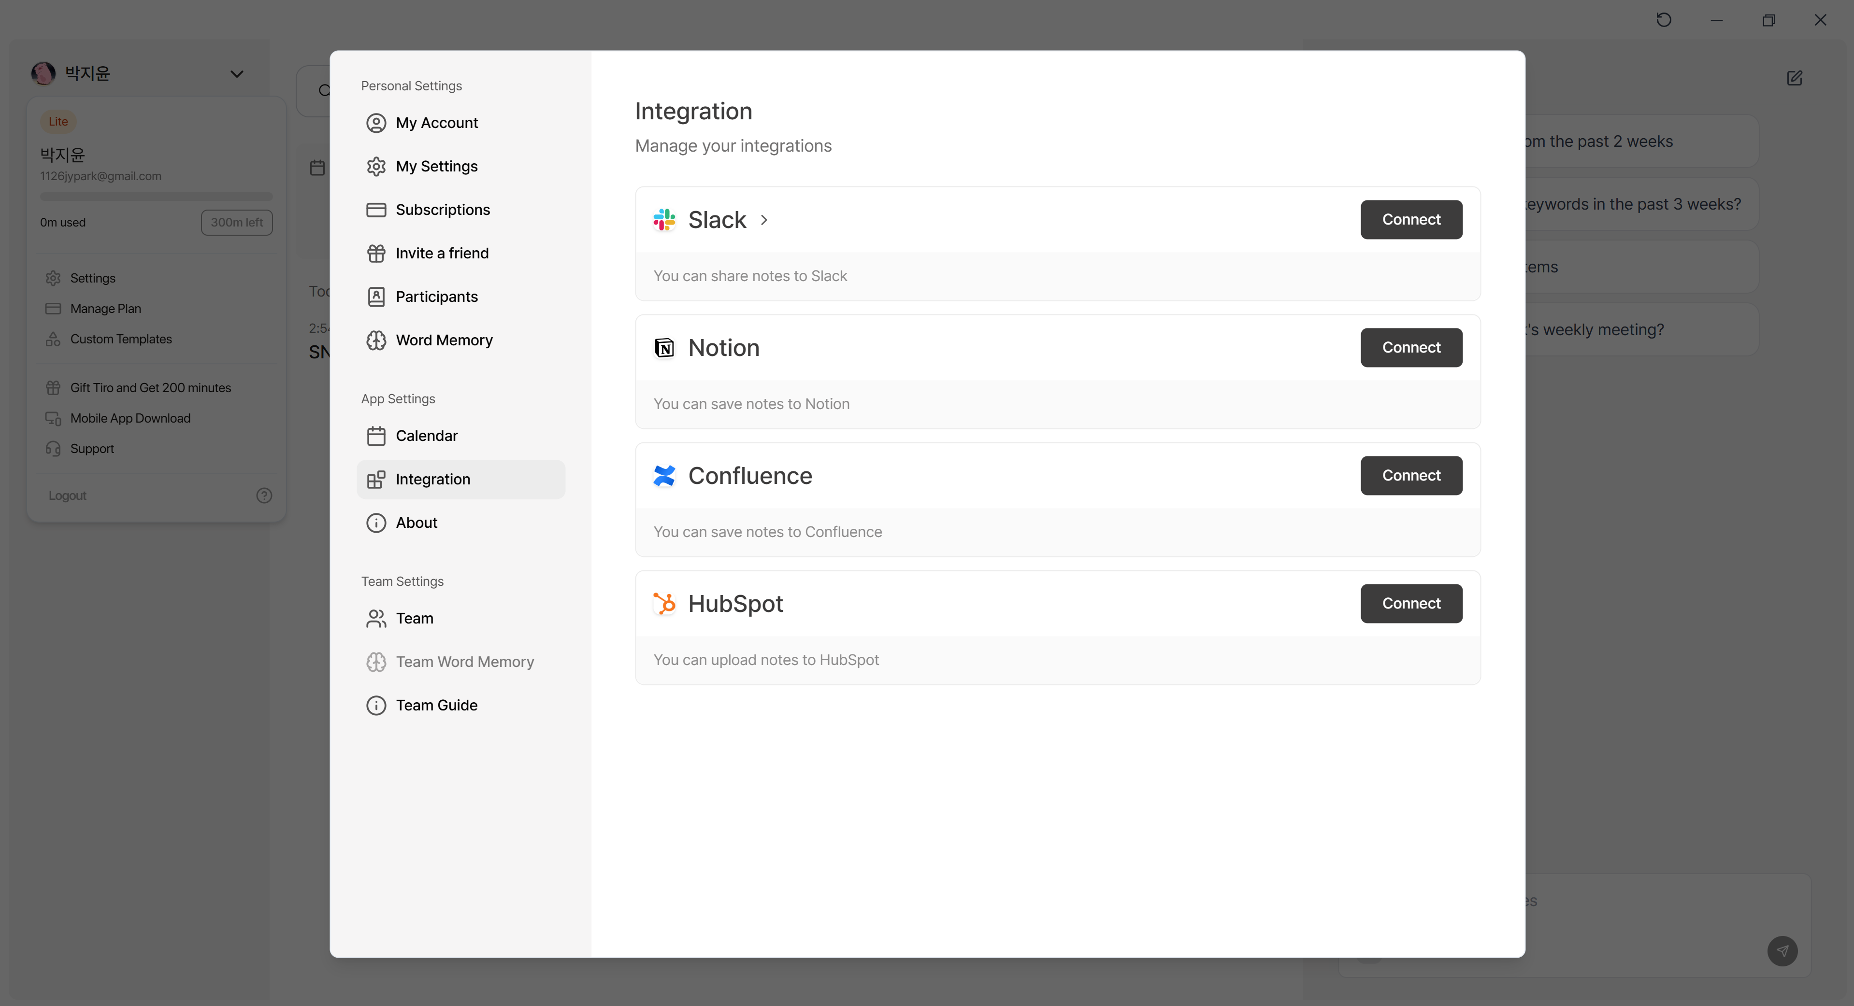This screenshot has height=1006, width=1854.
Task: Connect the Notion integration
Action: [x=1410, y=348]
